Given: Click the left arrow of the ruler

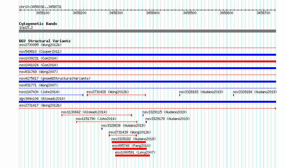Looking at the screenshot, I should [x=20, y=10].
